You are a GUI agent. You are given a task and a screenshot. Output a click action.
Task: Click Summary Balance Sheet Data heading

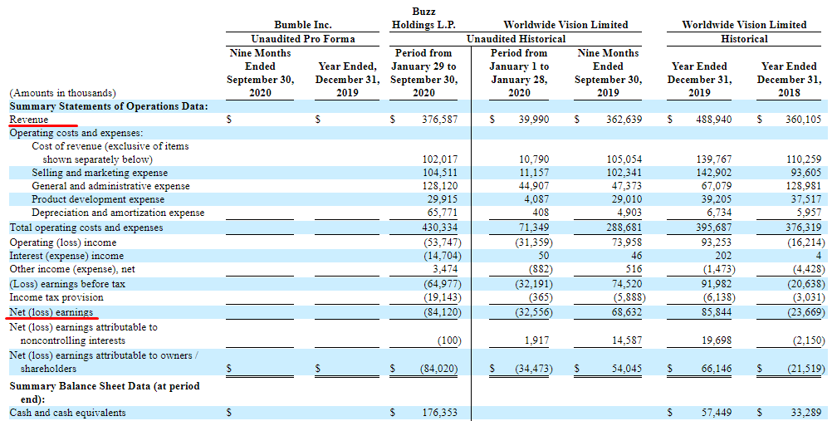click(x=105, y=393)
